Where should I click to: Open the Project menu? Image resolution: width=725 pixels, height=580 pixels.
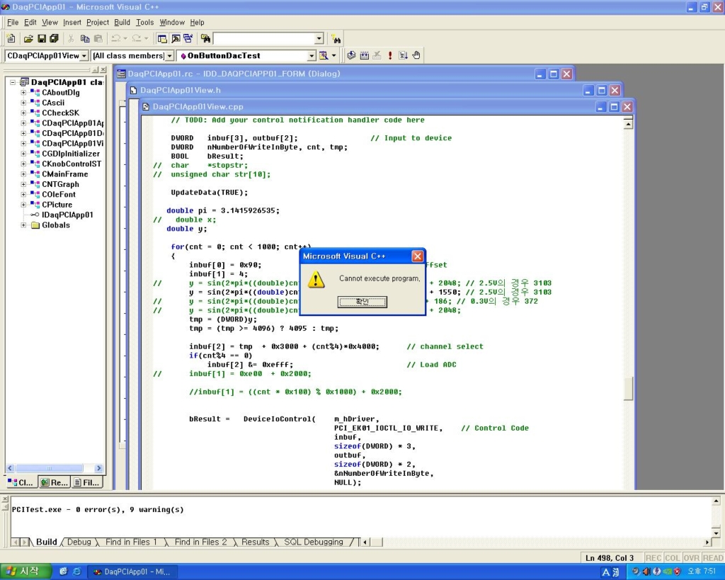98,22
